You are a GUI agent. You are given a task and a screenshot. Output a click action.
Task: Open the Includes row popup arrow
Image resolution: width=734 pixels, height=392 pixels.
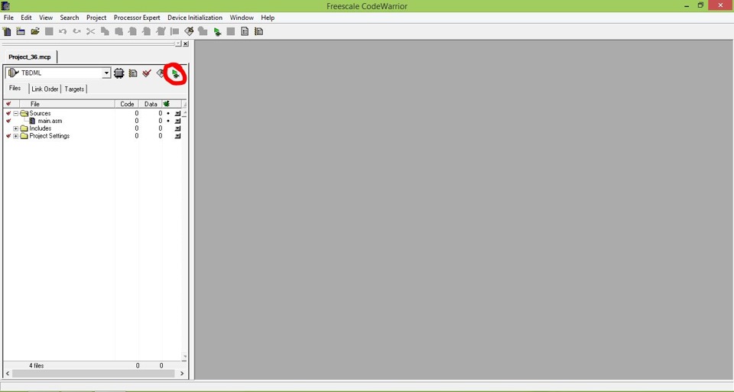click(x=177, y=128)
